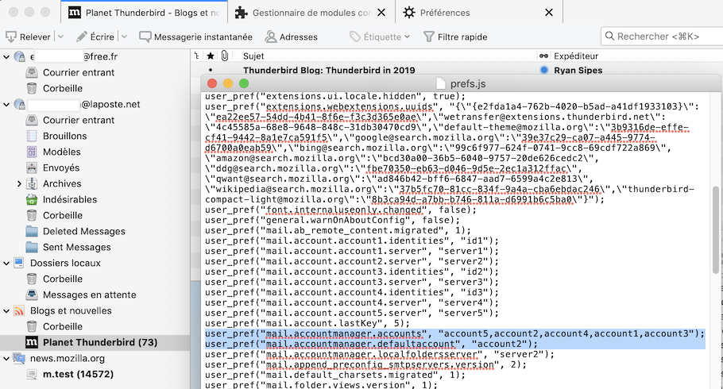Open the Sent Messages folder
Viewport: 723px width, 389px height.
pos(76,247)
